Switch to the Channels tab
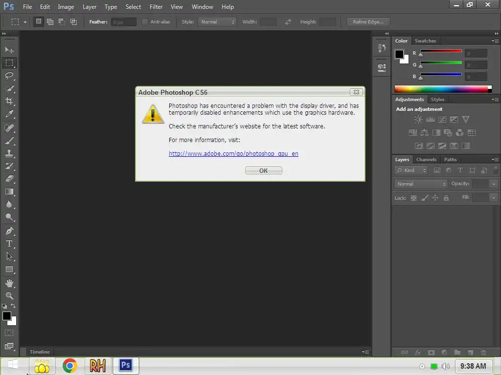 click(x=426, y=160)
